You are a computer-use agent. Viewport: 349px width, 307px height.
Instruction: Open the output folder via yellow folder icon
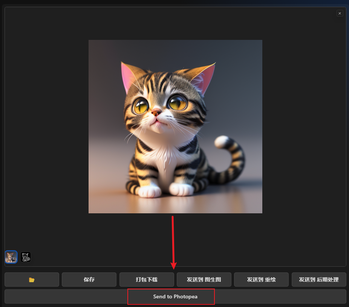pyautogui.click(x=32, y=280)
